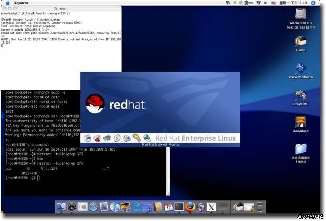The height and width of the screenshot is (221, 326).
Task: Click the first printer icon on Red Hat splash
Action: [87, 138]
